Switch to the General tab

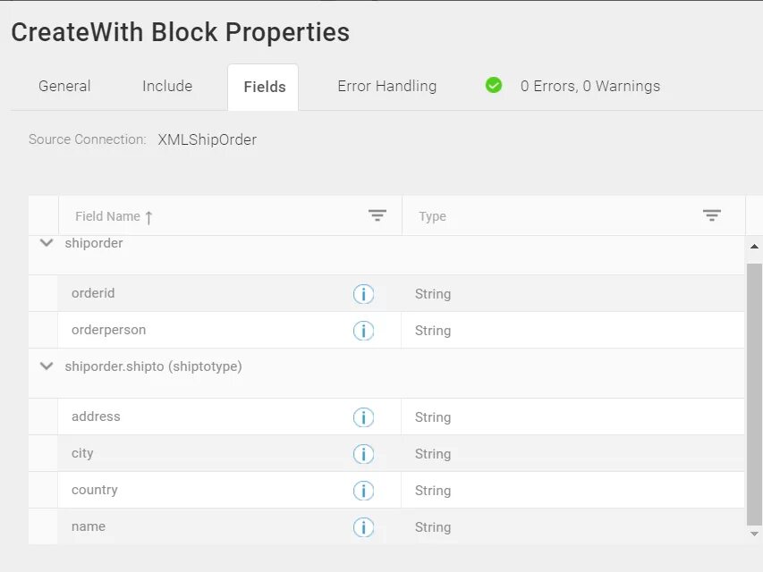point(64,87)
